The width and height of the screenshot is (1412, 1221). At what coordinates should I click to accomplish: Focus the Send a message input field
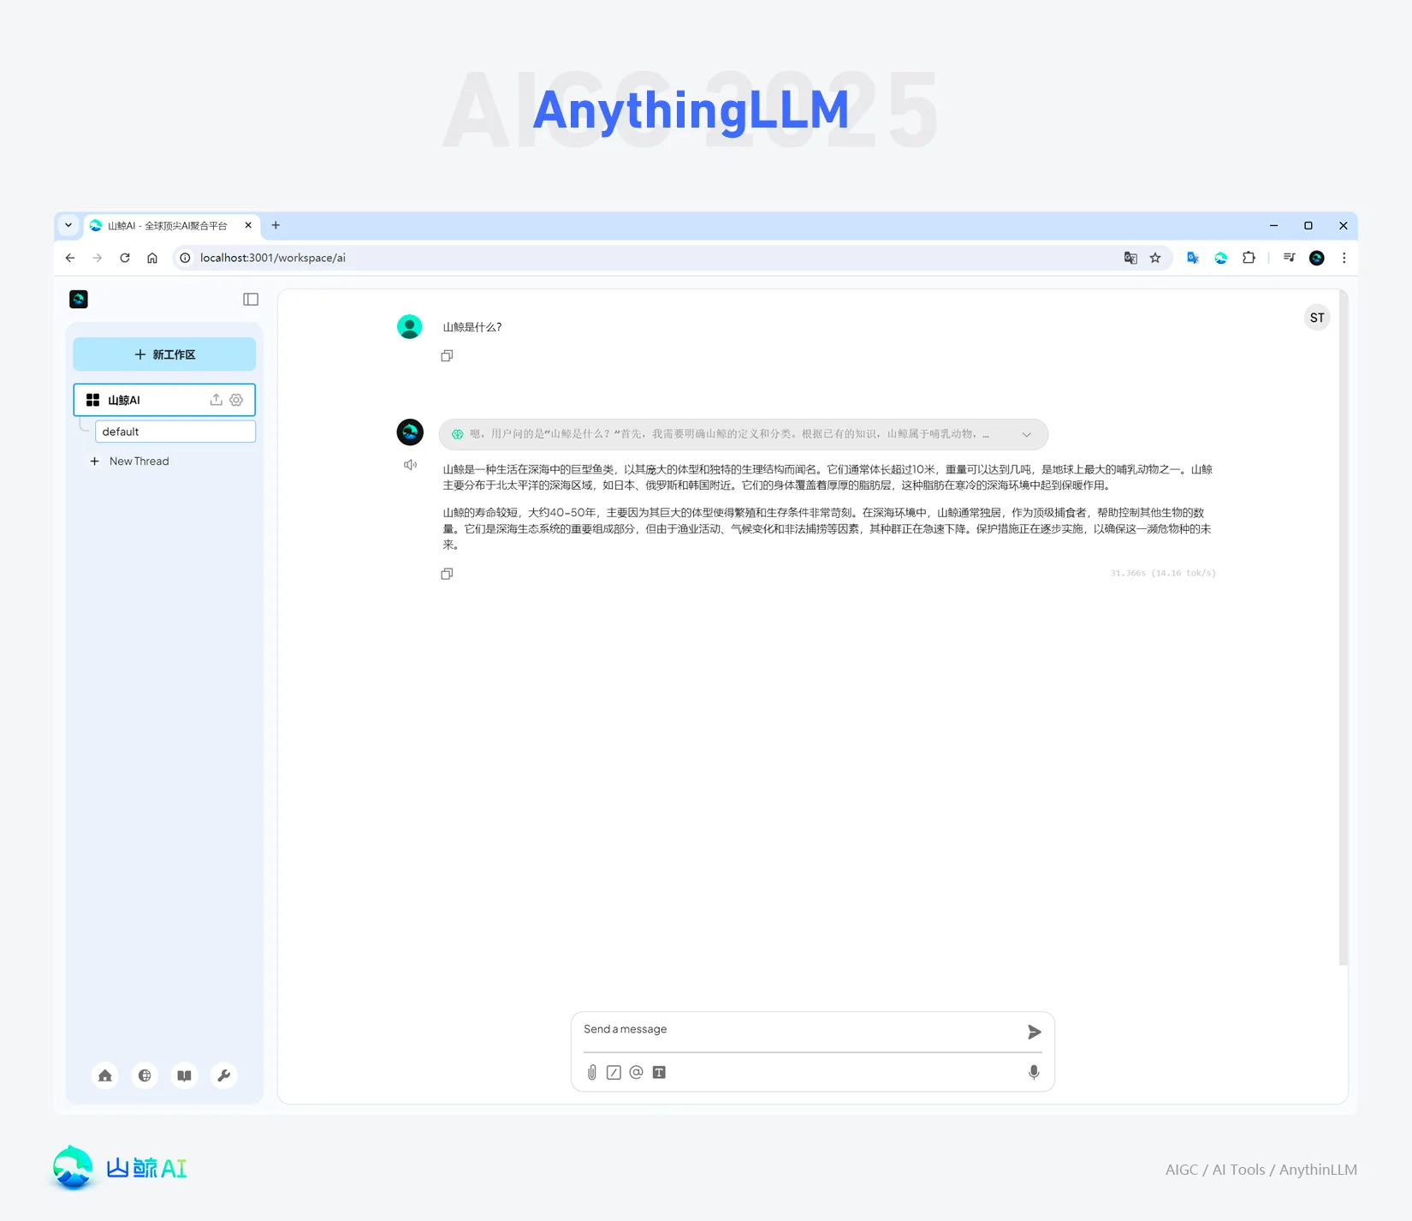coord(796,1030)
